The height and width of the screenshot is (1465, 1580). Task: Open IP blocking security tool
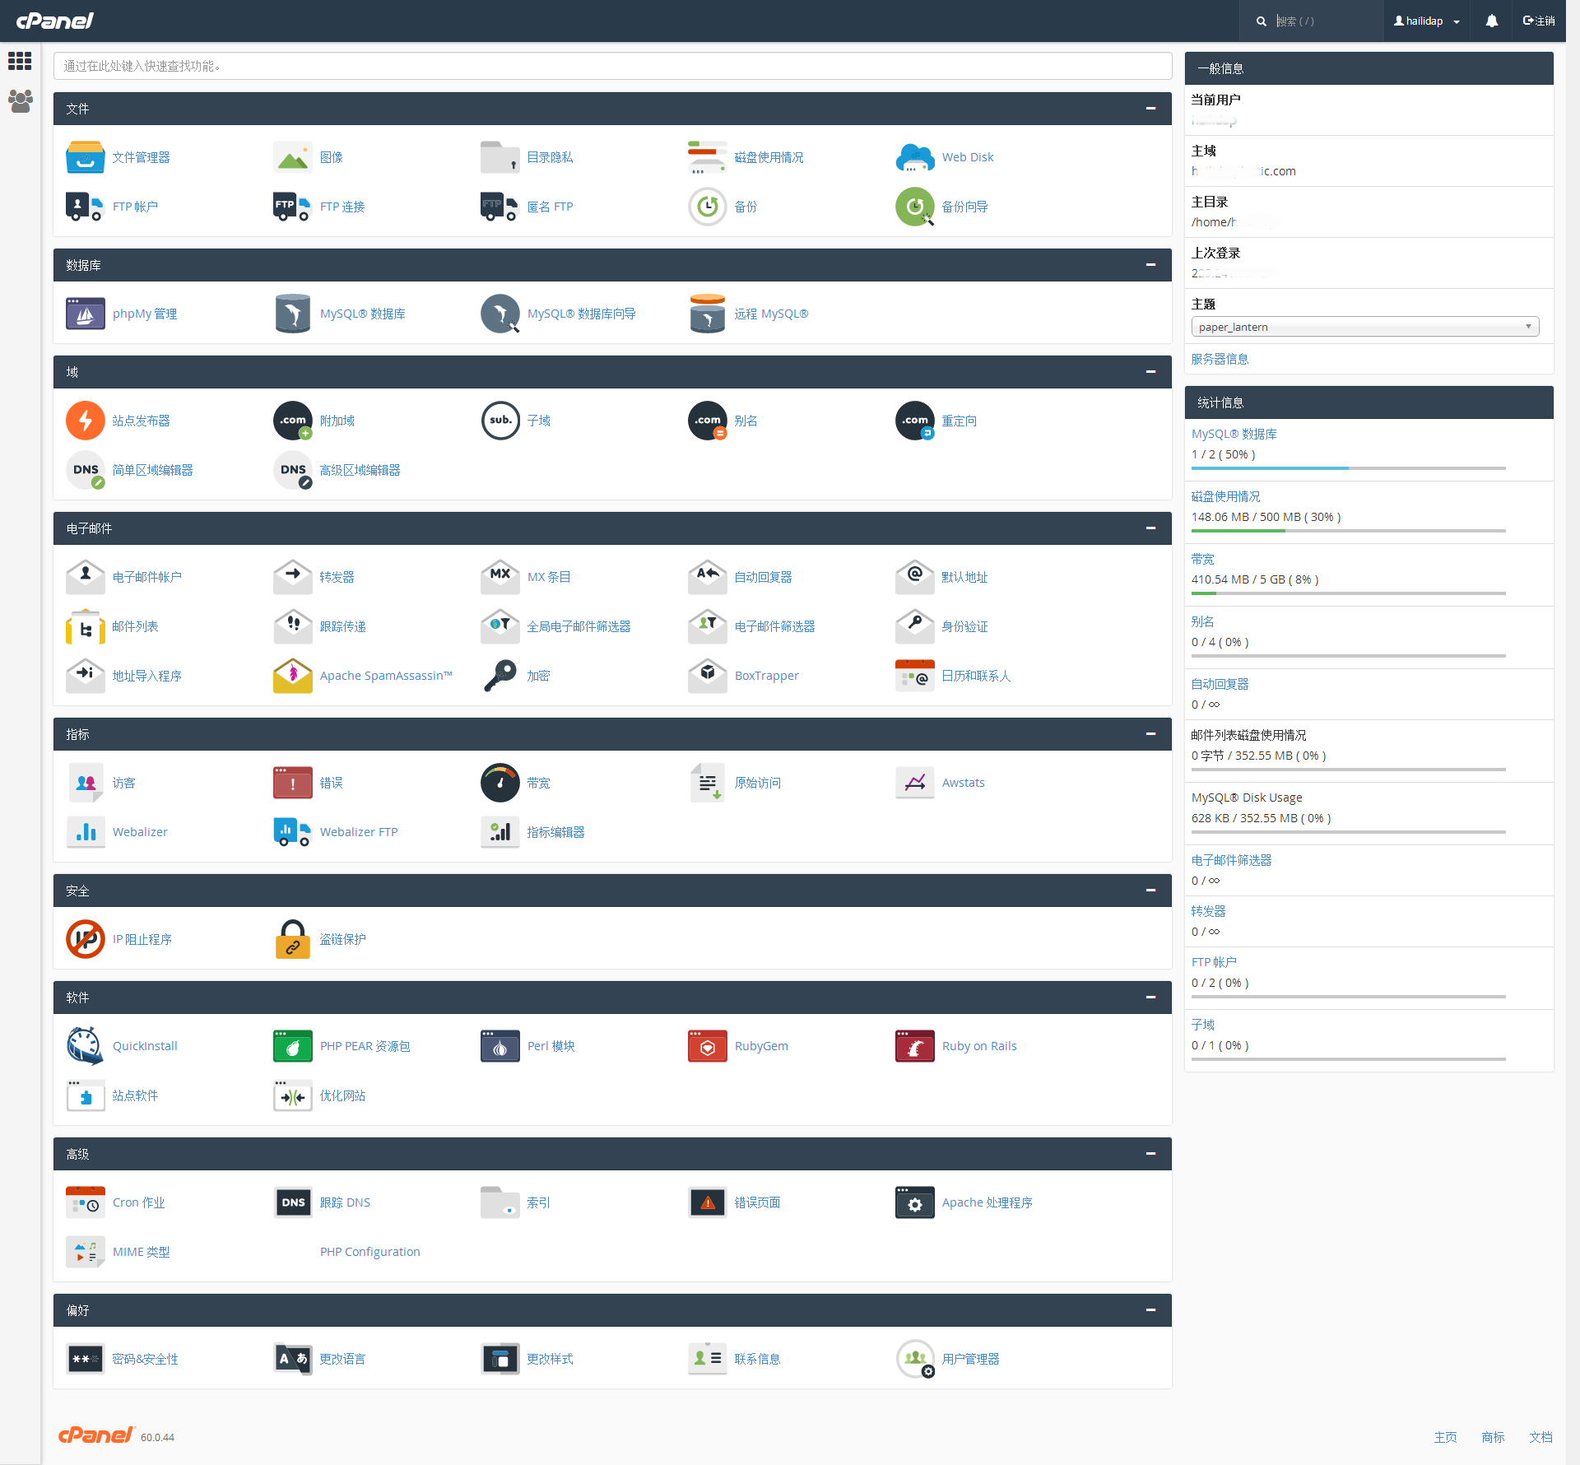(139, 939)
